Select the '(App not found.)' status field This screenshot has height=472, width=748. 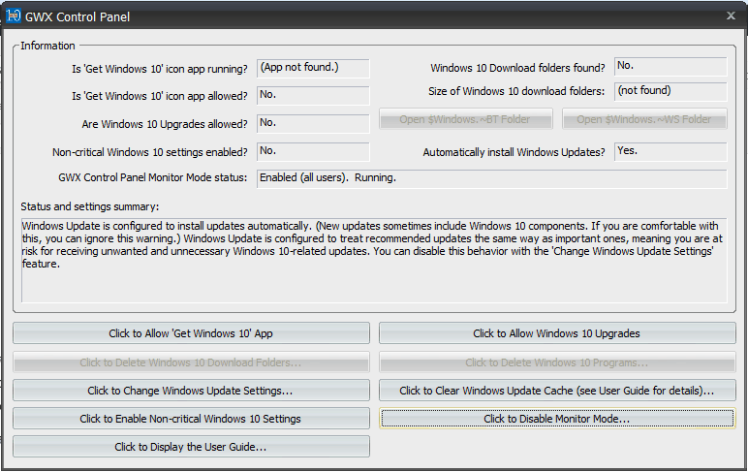click(313, 68)
